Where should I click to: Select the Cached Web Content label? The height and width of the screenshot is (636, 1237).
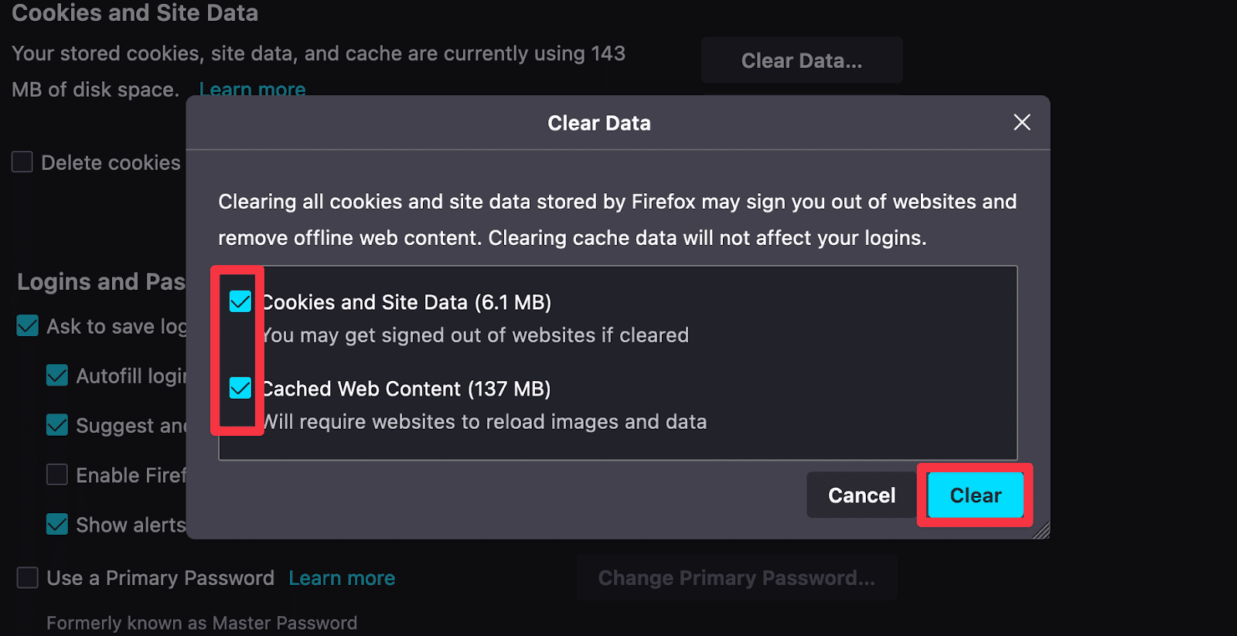pyautogui.click(x=406, y=389)
